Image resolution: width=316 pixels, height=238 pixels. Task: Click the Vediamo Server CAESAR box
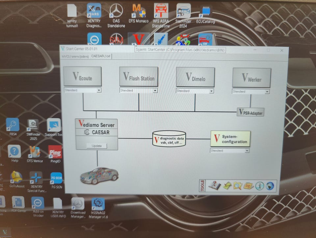point(96,134)
